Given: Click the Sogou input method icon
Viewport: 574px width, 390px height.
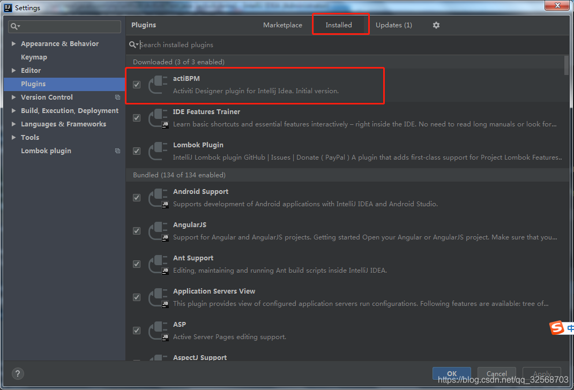Looking at the screenshot, I should coord(557,327).
